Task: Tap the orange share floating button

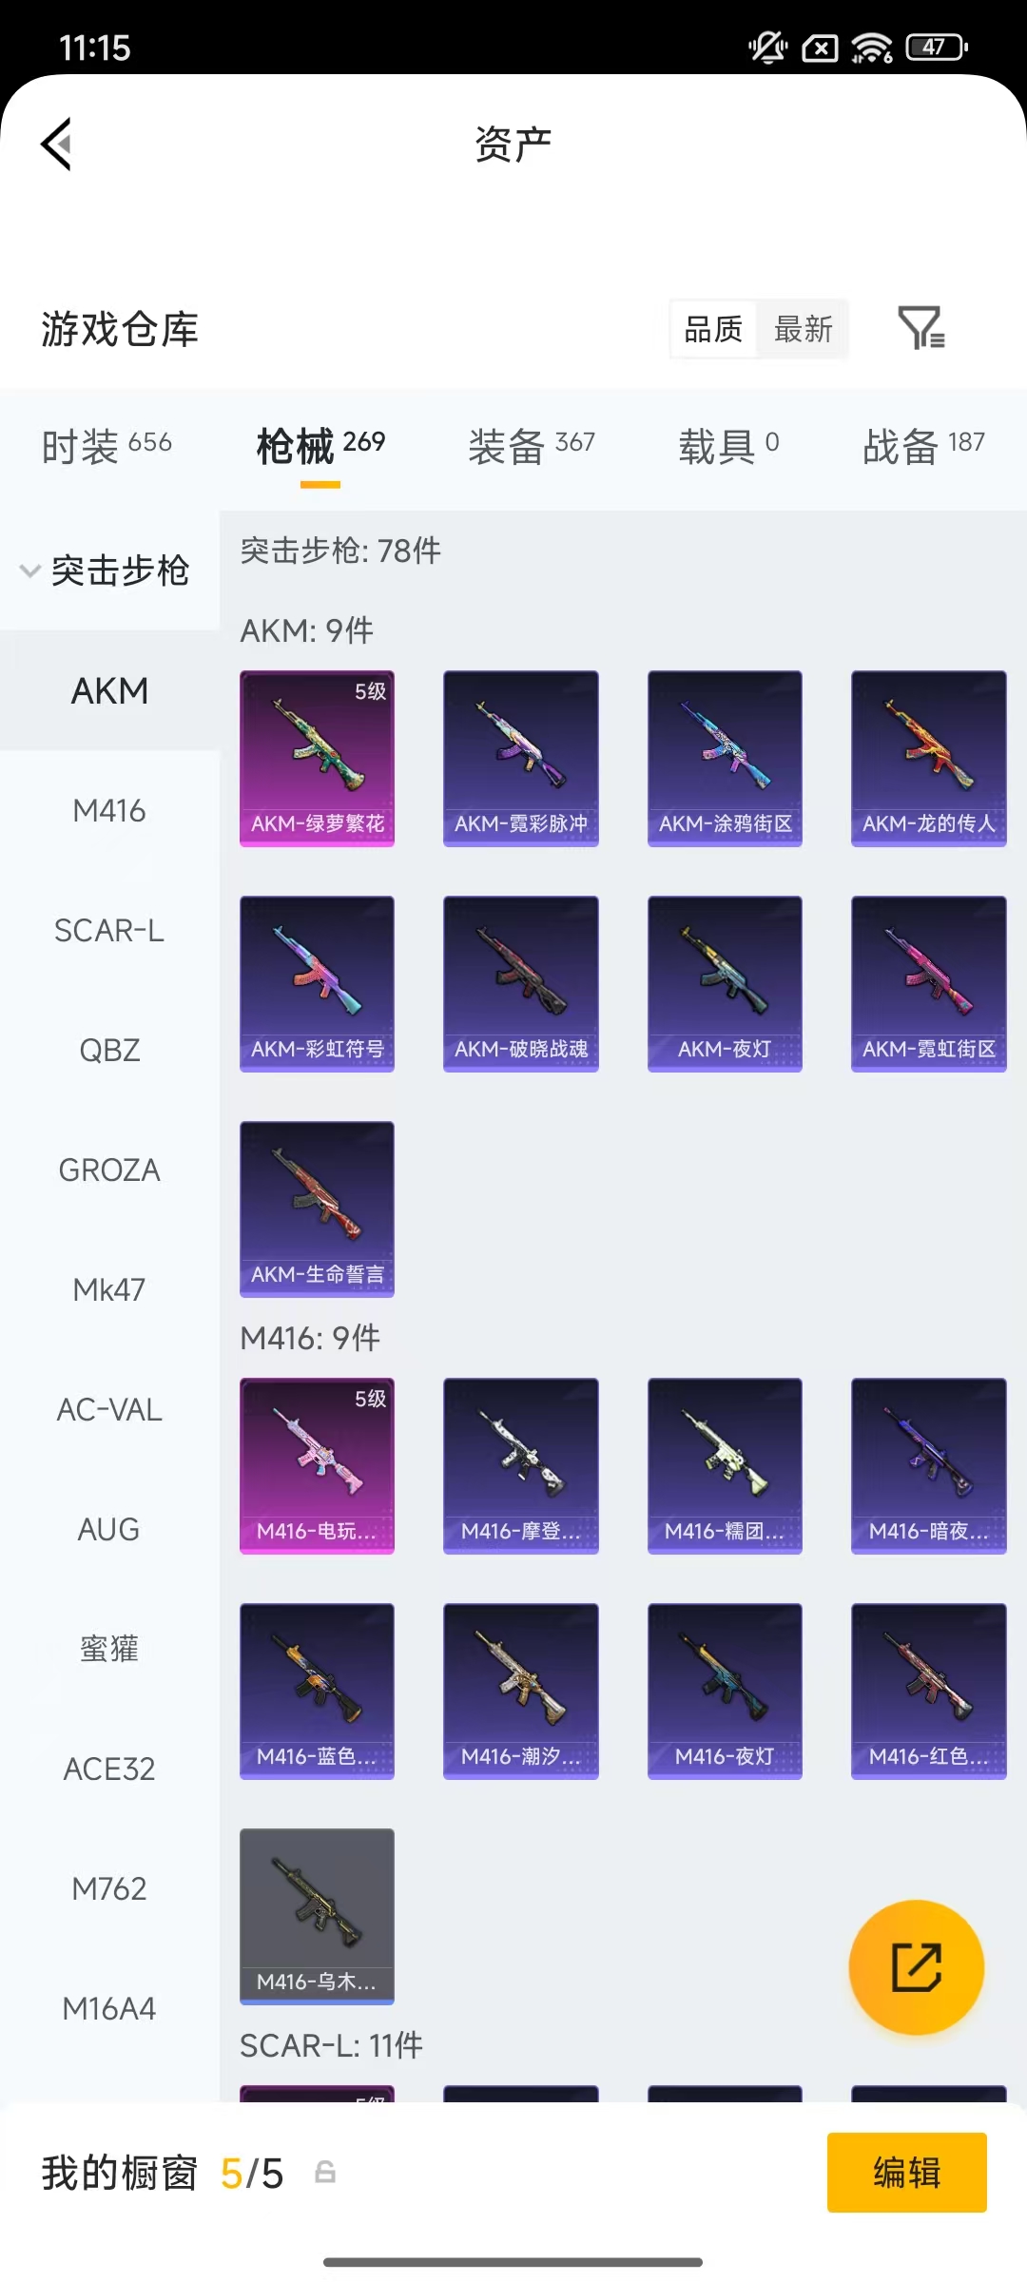Action: (x=917, y=1967)
